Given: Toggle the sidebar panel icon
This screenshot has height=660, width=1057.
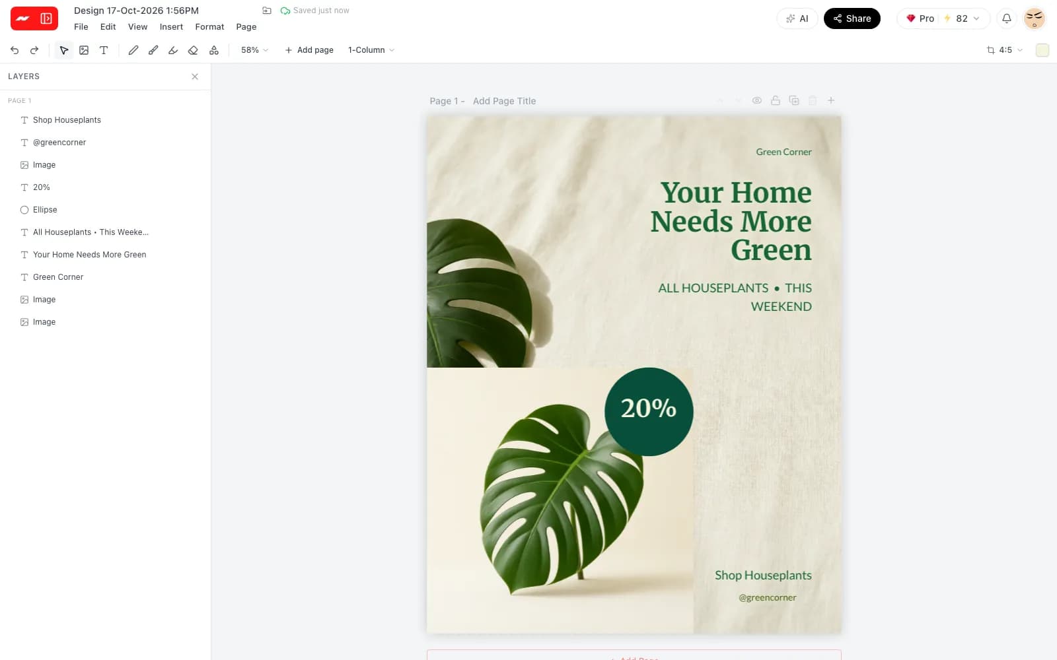Looking at the screenshot, I should point(46,18).
